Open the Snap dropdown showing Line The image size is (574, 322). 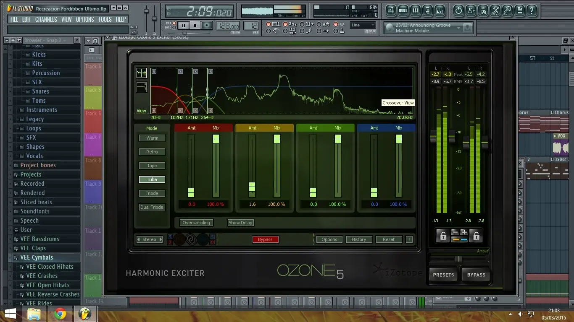tap(362, 25)
